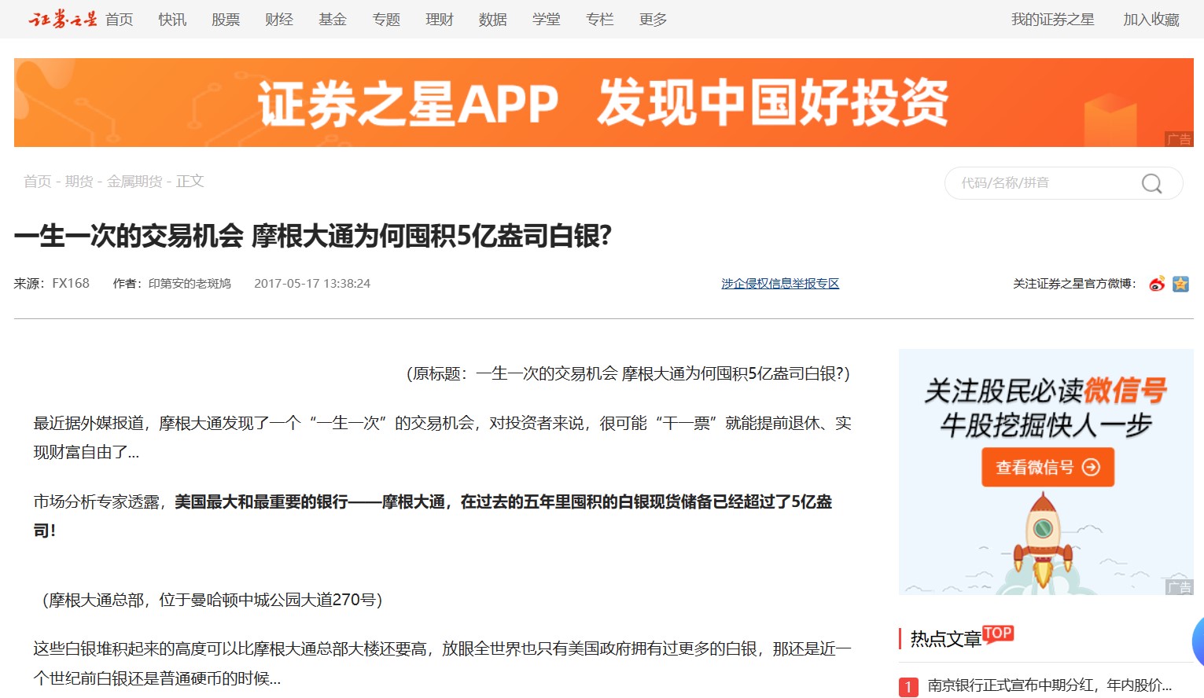This screenshot has height=698, width=1204.
Task: Open the 基金 nav item
Action: (x=333, y=19)
